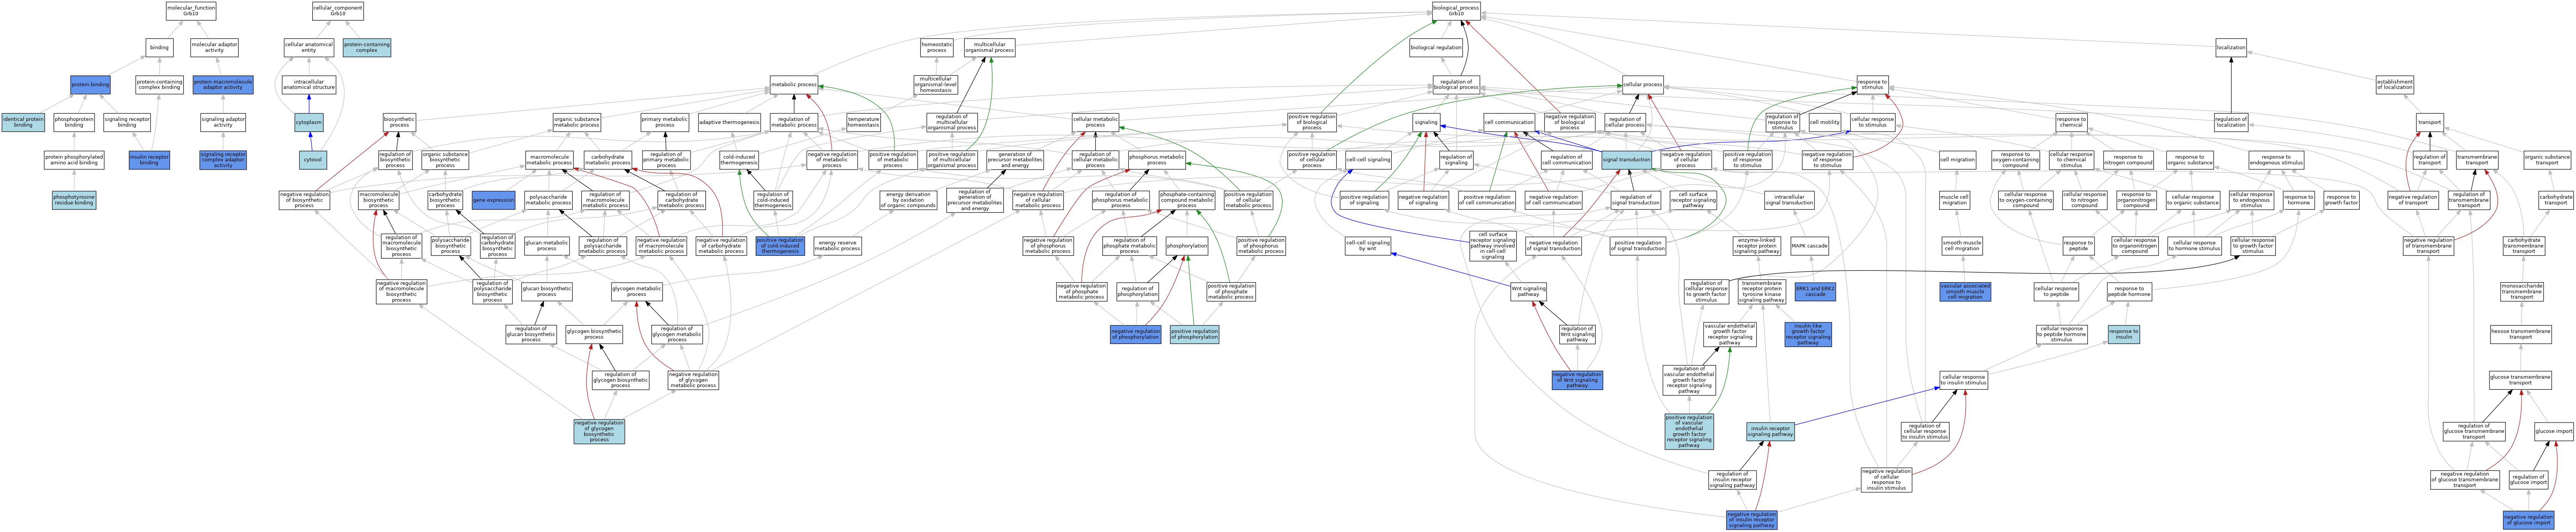Click 'insulin-like growth factor receptor signaling pathway' node
This screenshot has height=532, width=2576.
tap(1808, 334)
